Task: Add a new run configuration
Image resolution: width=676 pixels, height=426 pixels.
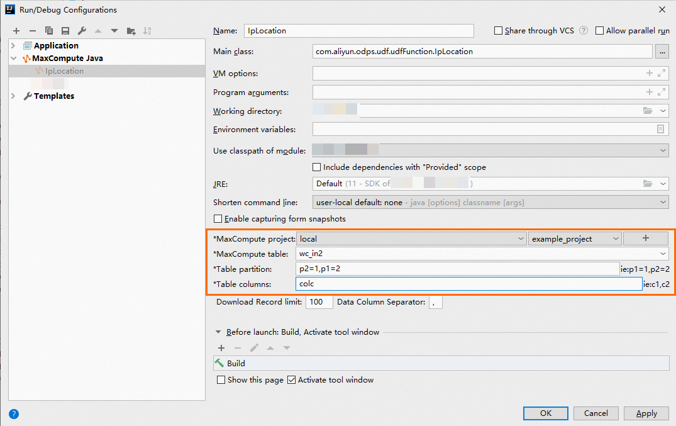Action: click(x=16, y=30)
